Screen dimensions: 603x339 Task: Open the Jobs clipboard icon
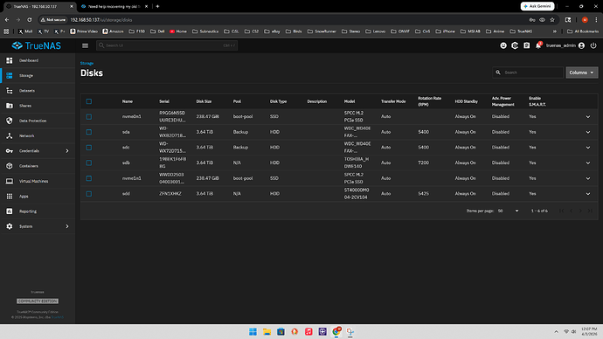[526, 45]
